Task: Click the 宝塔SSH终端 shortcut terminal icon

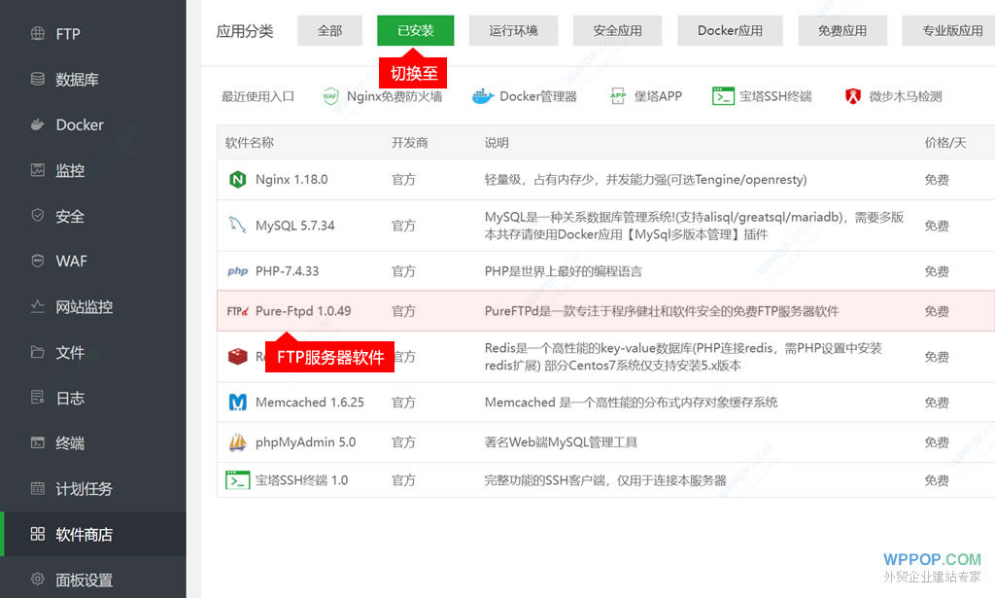Action: tap(723, 96)
